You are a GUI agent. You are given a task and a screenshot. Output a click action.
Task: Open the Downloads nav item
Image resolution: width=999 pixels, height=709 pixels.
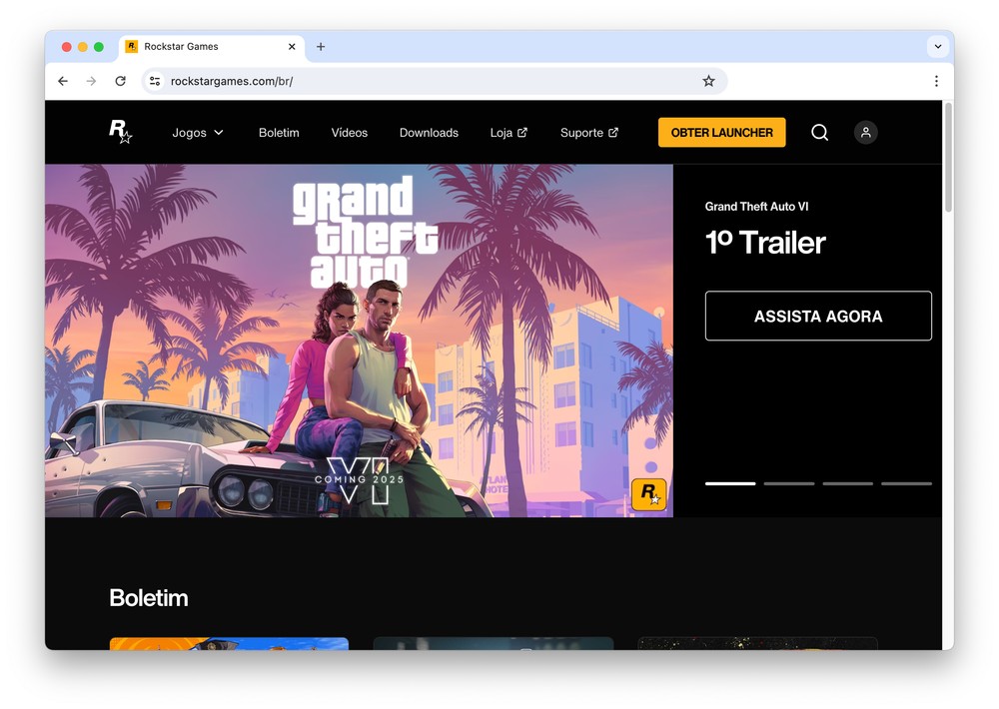click(x=429, y=133)
